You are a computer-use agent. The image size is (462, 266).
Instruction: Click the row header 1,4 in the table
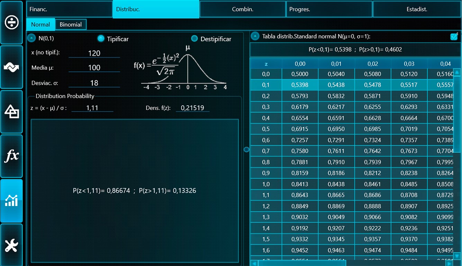(x=266, y=228)
